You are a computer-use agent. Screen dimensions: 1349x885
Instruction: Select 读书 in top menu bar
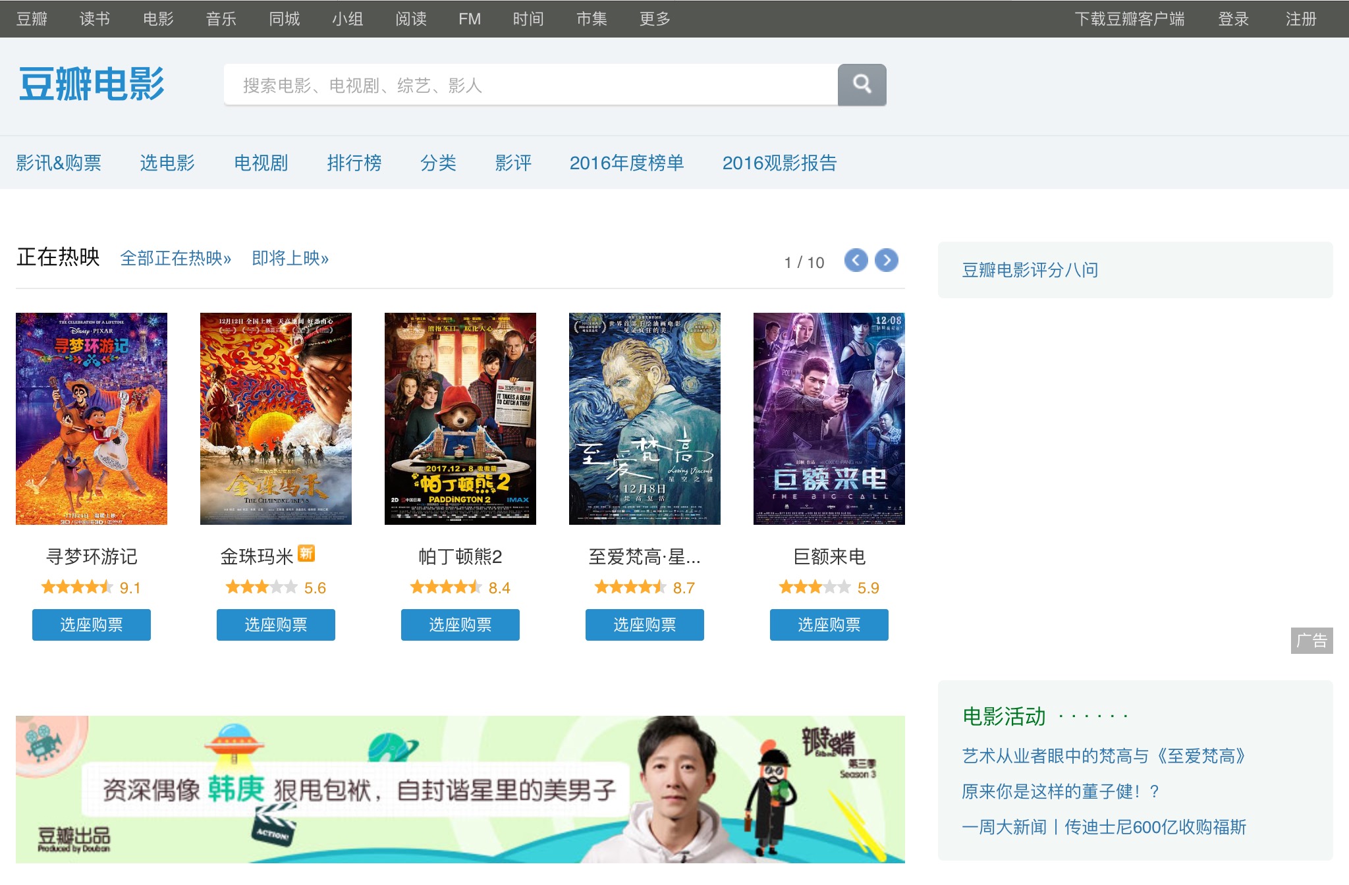94,19
